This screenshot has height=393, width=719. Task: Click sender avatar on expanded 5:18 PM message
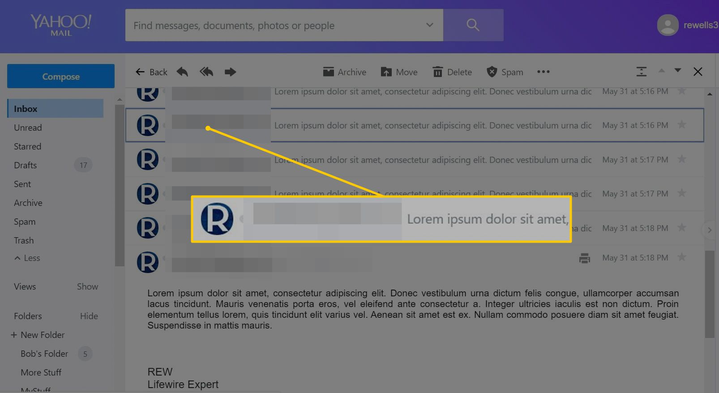click(x=148, y=262)
